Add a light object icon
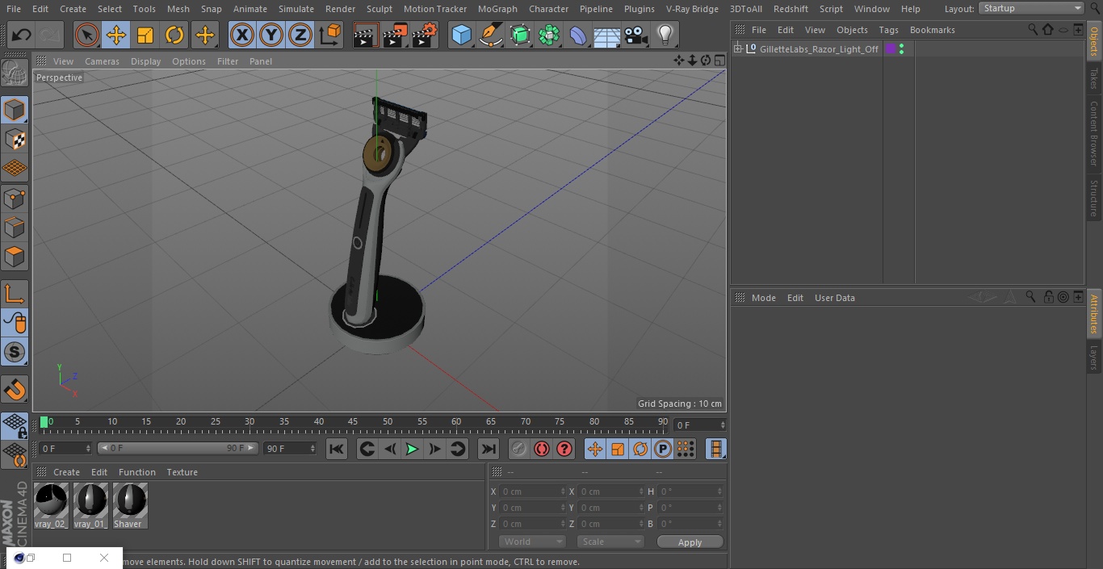The image size is (1103, 569). pyautogui.click(x=665, y=35)
